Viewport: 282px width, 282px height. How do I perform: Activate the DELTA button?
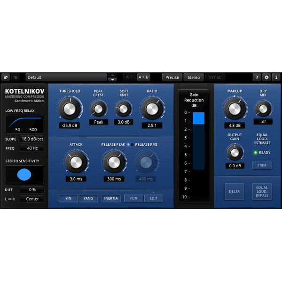point(234,192)
